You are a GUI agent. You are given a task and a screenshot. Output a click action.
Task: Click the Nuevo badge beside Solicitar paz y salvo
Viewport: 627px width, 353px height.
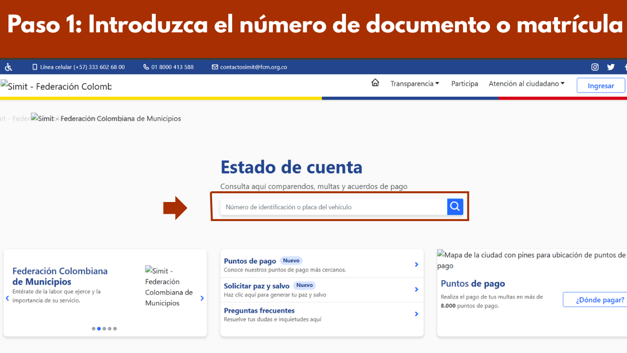coord(304,285)
